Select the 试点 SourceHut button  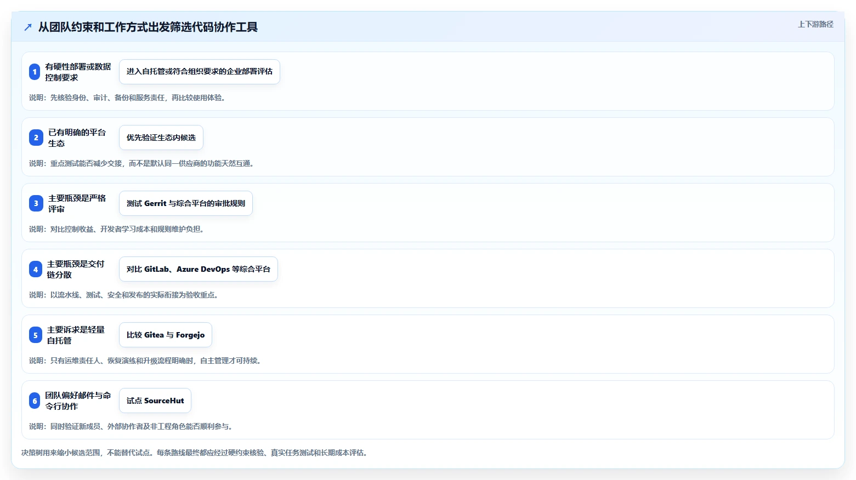click(x=155, y=401)
